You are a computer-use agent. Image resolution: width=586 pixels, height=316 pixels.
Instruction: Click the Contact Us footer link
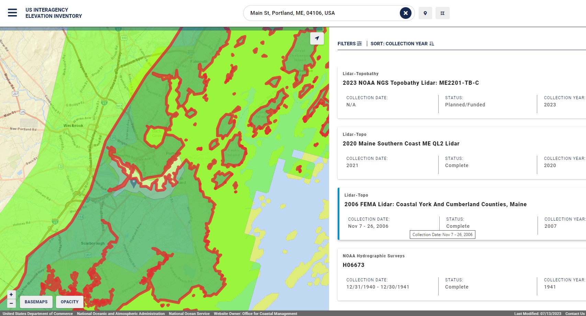[x=575, y=314]
